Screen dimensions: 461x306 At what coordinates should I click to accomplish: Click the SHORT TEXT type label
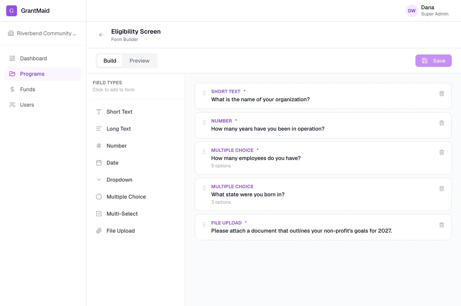click(226, 91)
